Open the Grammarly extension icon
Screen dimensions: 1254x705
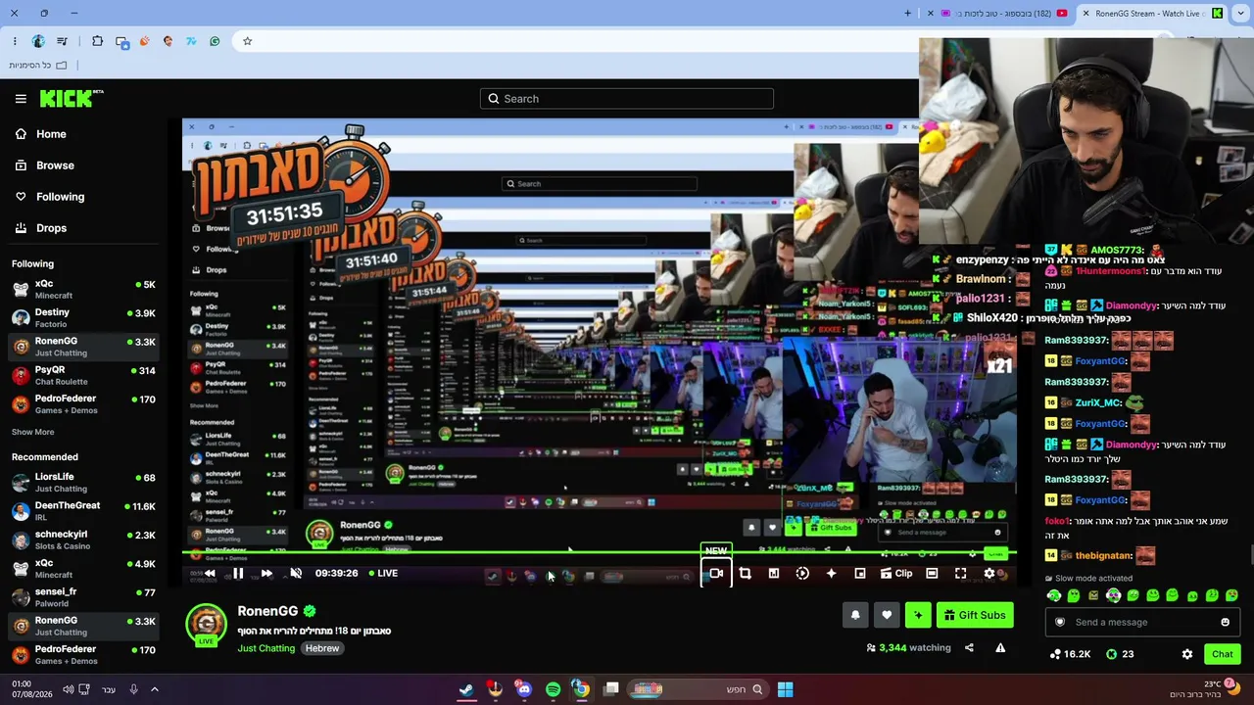click(215, 41)
